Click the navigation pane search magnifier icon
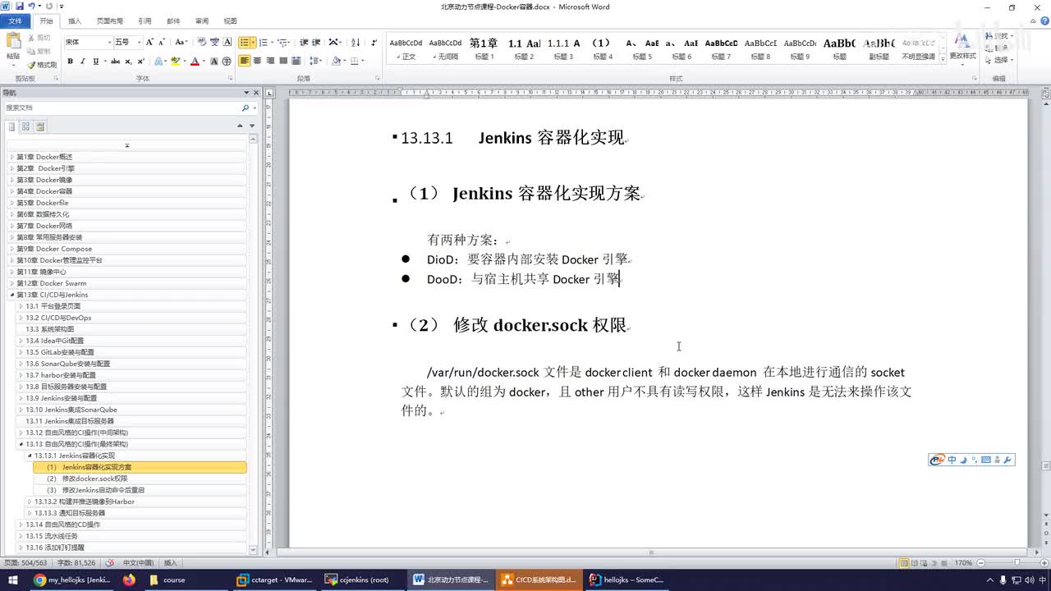Screen dimensions: 1051x591 [x=245, y=108]
